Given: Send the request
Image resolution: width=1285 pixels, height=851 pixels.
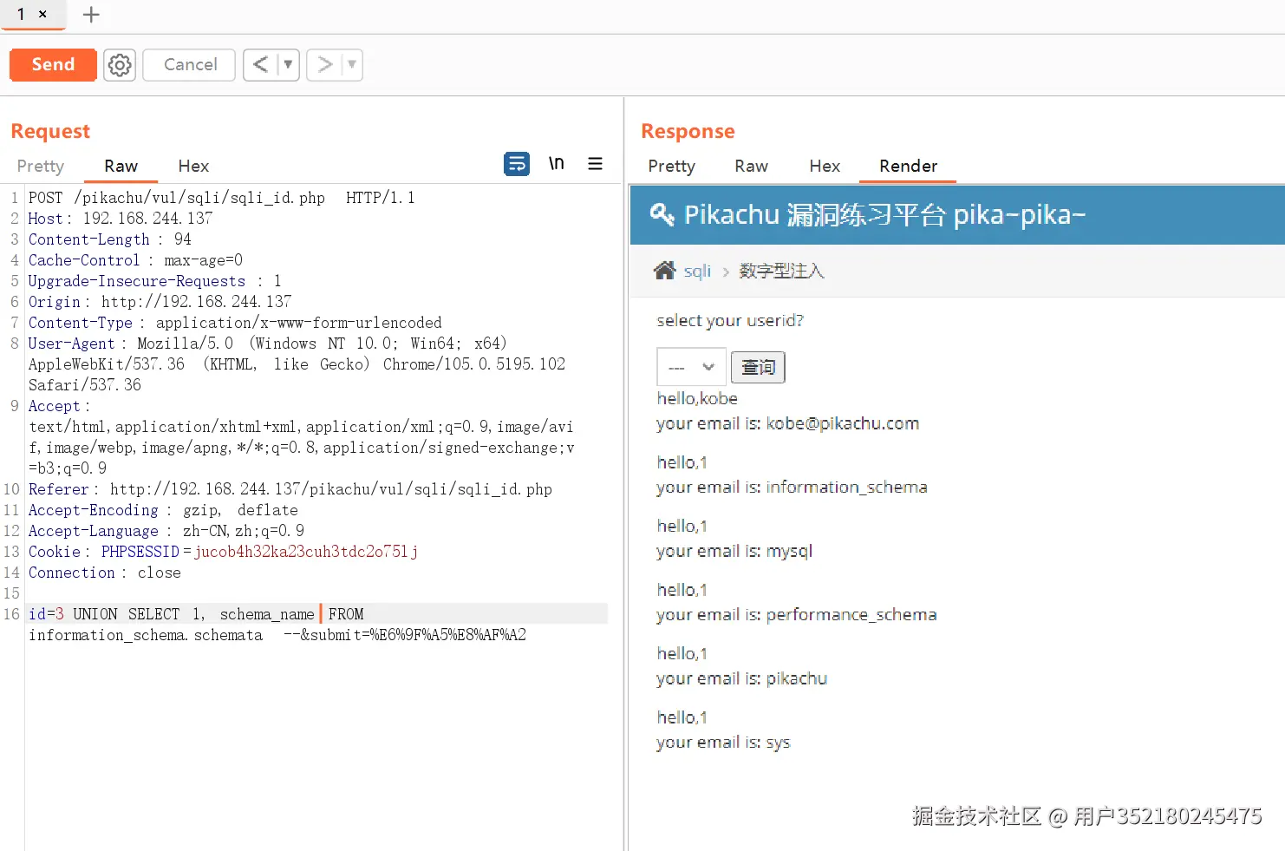Looking at the screenshot, I should coord(53,65).
